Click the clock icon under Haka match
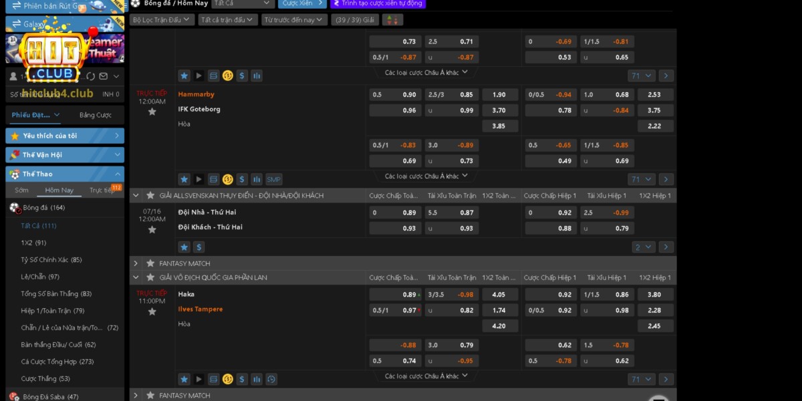The height and width of the screenshot is (401, 802). coord(271,380)
